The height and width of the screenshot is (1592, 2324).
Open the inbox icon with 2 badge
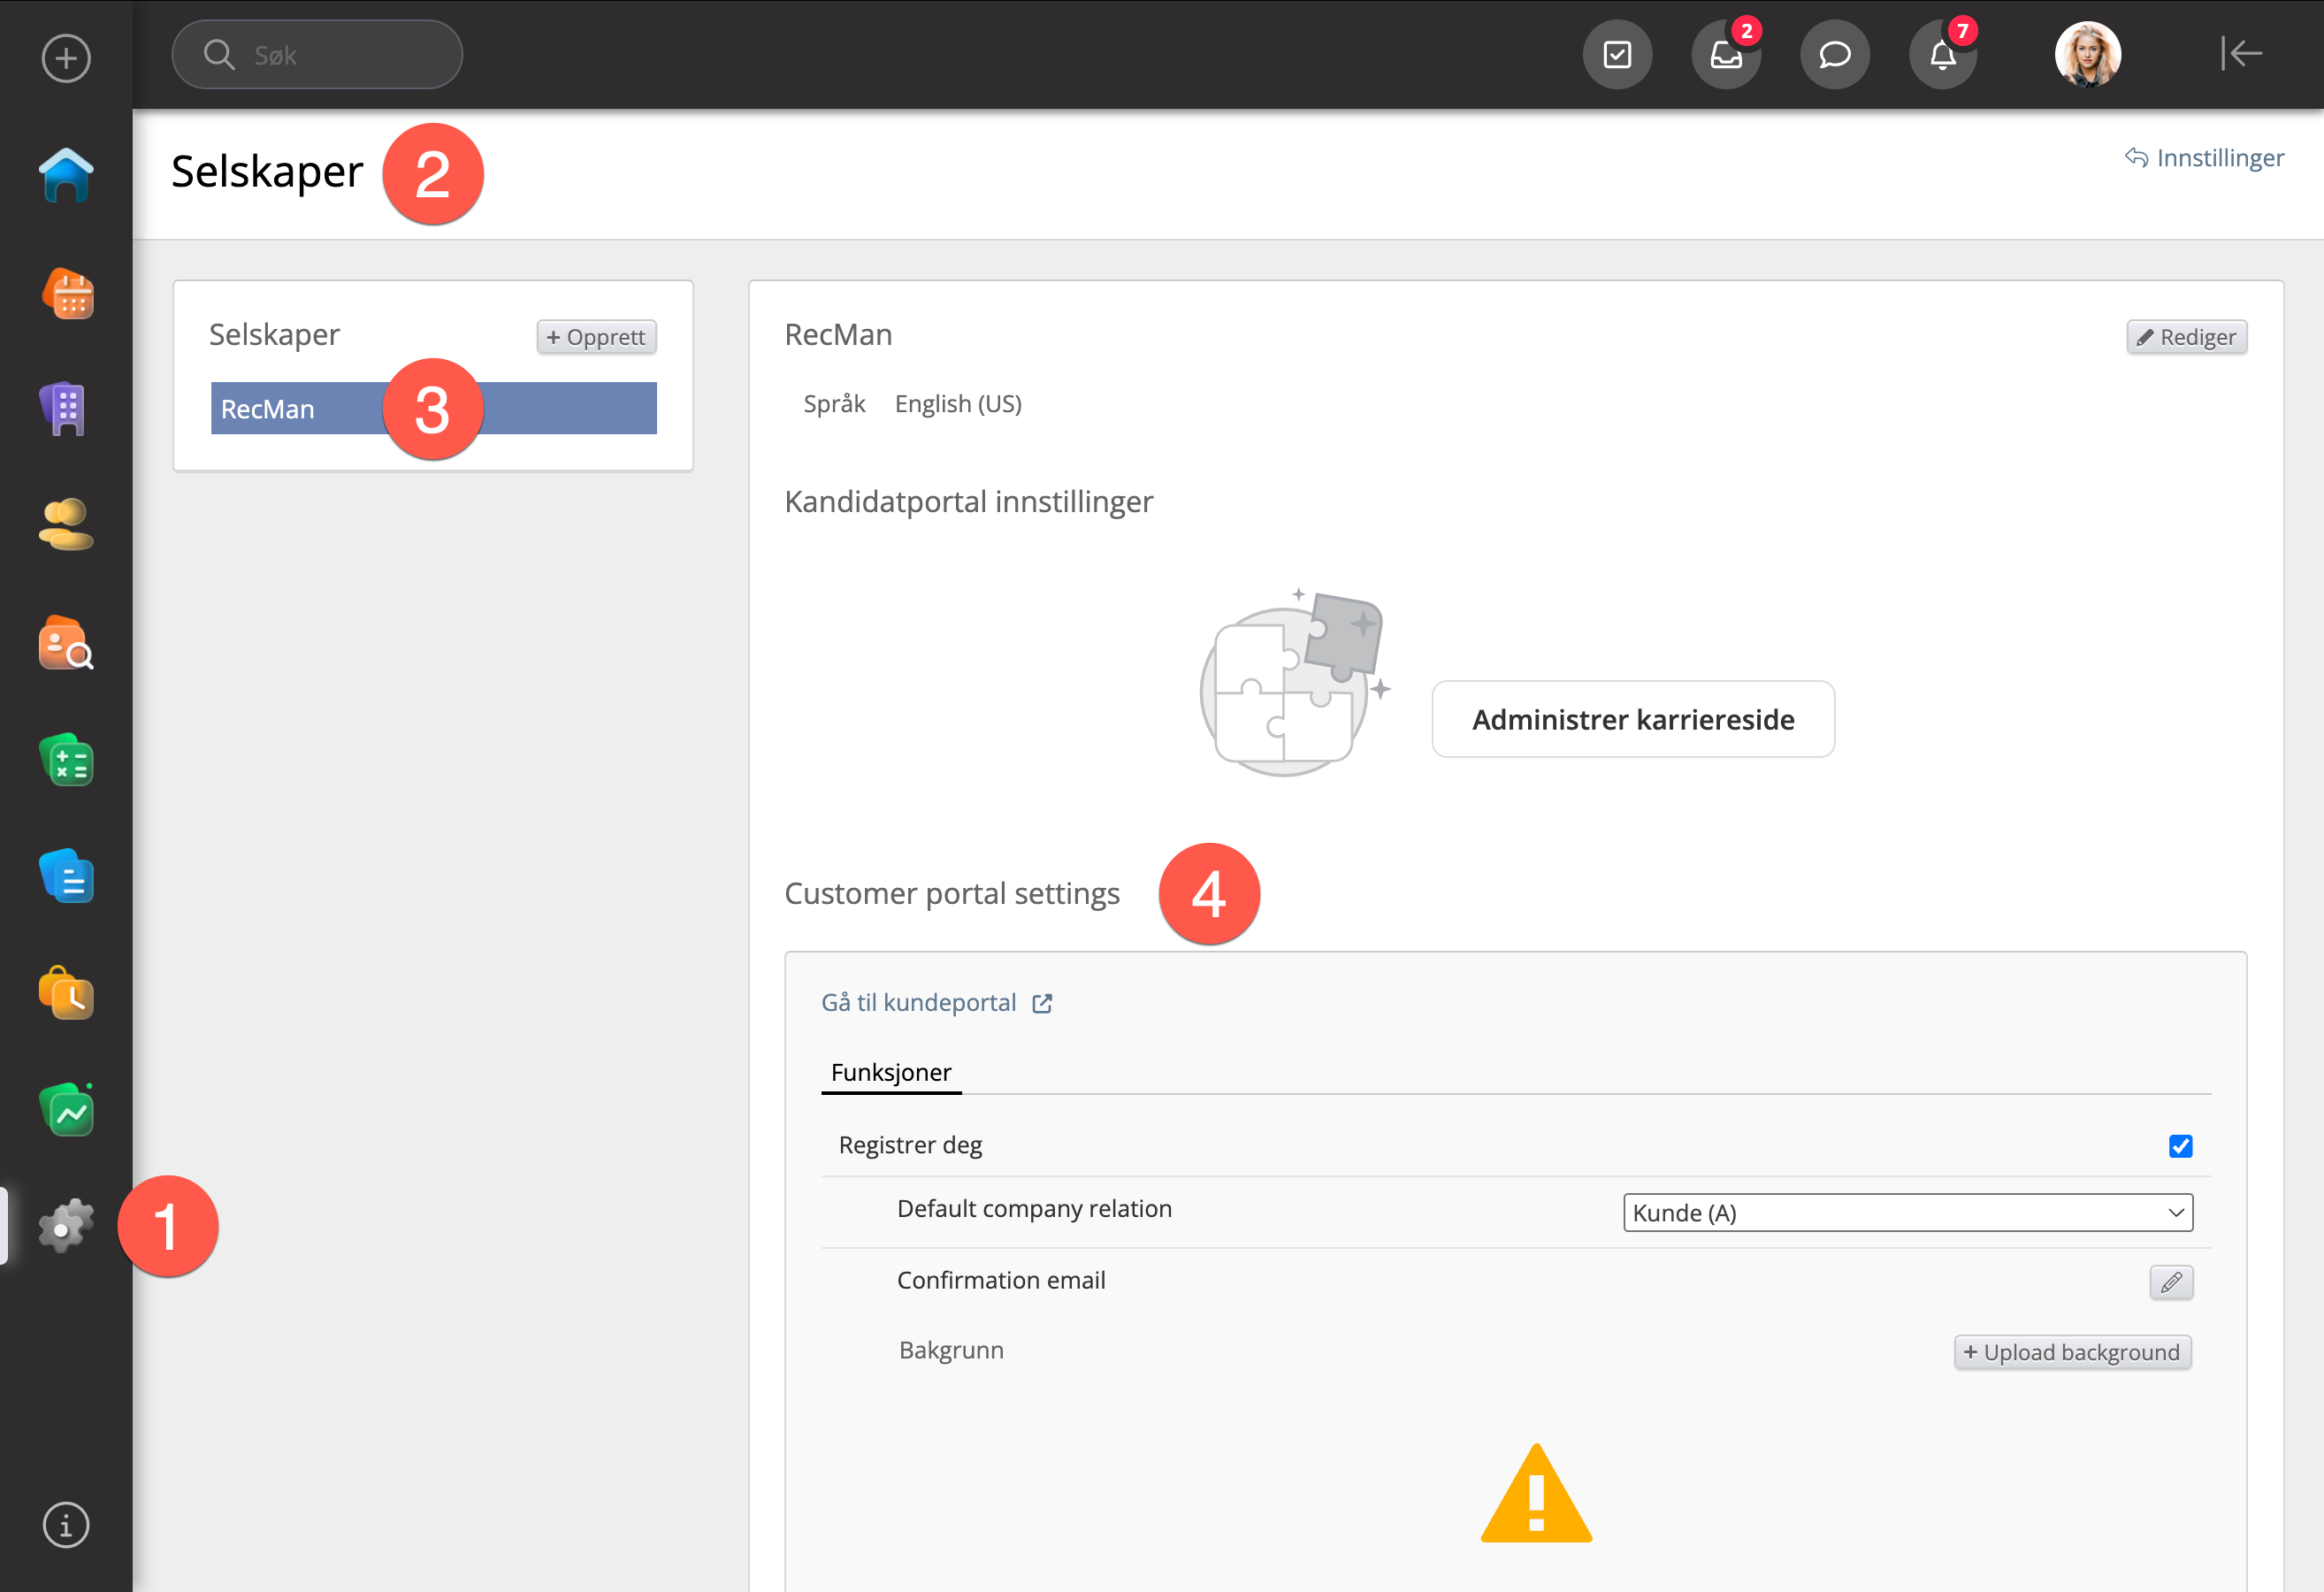pos(1725,55)
